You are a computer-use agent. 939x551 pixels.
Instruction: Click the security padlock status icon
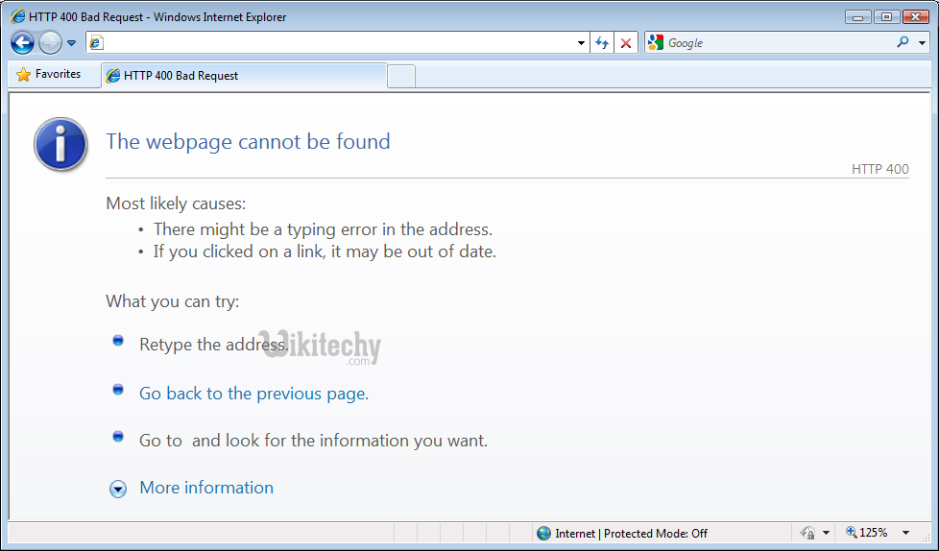807,533
